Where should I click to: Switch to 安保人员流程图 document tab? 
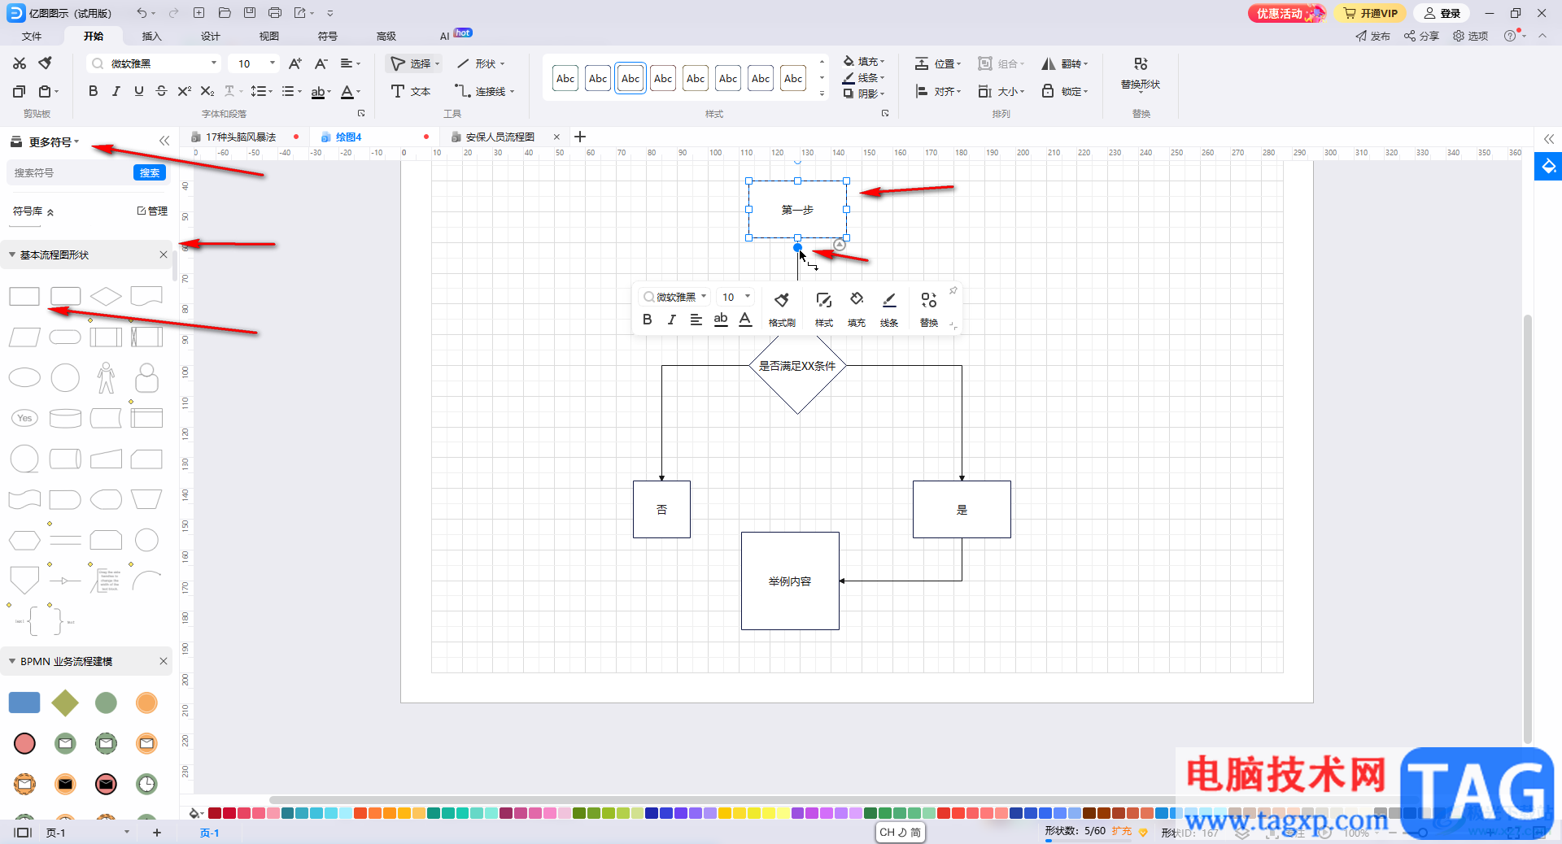point(500,137)
